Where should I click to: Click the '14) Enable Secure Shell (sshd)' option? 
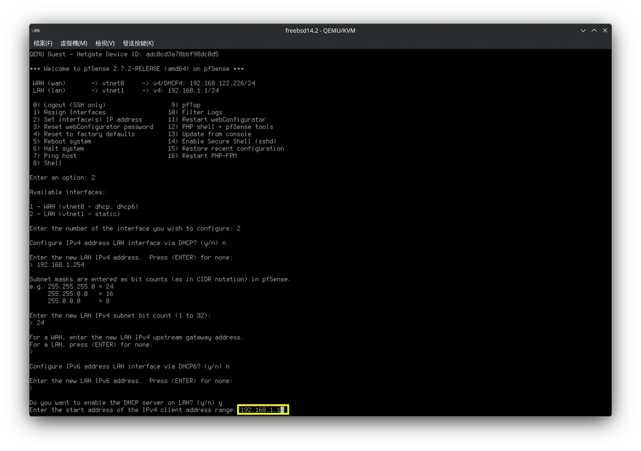point(222,141)
